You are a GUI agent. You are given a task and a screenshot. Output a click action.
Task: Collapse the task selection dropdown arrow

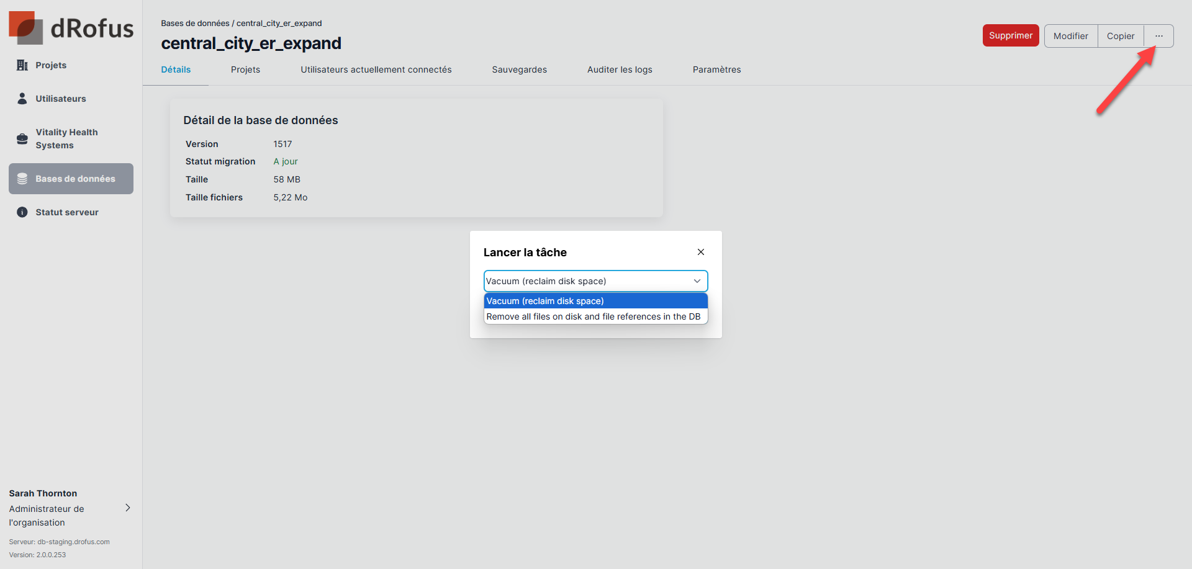(x=697, y=281)
